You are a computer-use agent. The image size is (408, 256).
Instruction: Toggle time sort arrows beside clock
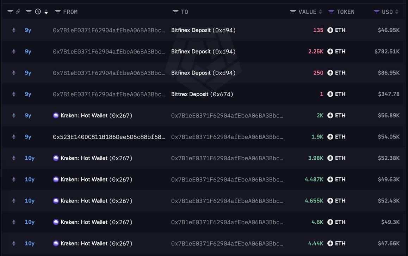[46, 12]
